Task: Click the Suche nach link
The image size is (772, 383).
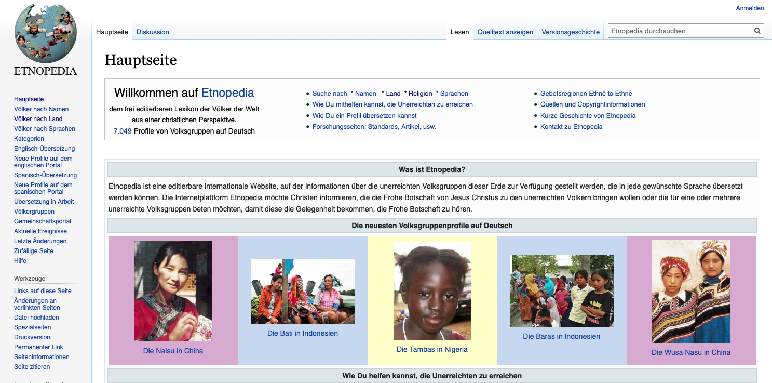Action: [x=330, y=94]
